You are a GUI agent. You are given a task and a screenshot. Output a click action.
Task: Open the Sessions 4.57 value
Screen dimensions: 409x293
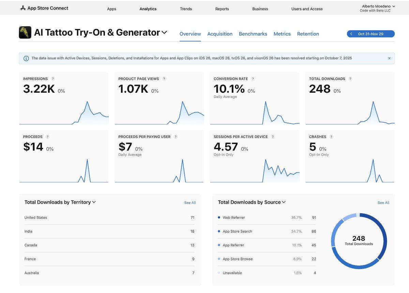(x=226, y=147)
